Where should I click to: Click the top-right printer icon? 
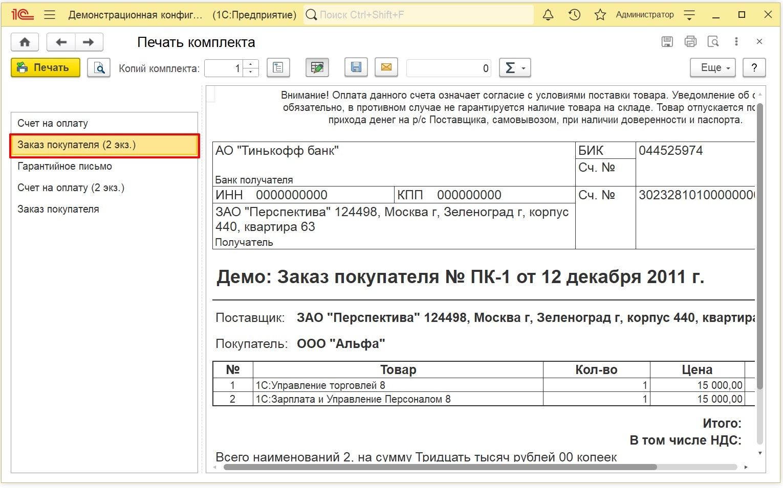690,42
